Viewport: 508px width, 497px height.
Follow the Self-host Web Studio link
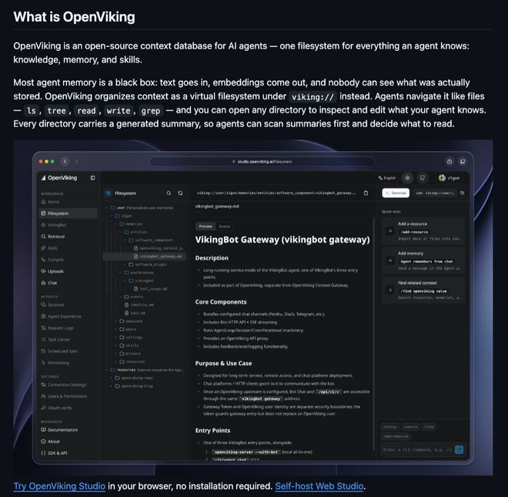pyautogui.click(x=319, y=486)
